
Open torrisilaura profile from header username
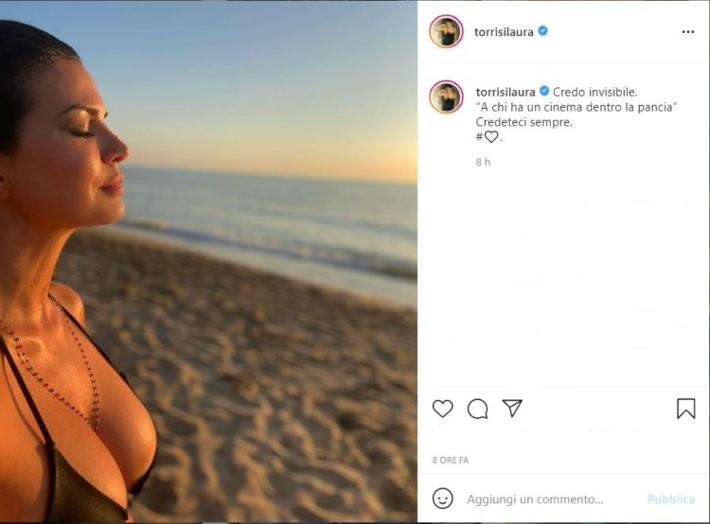(x=505, y=31)
